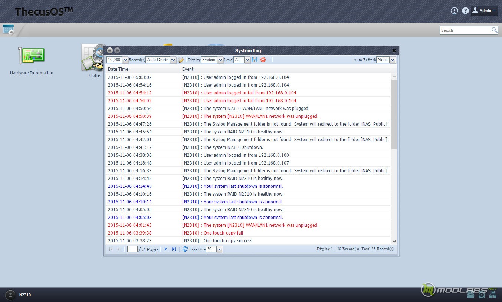Open the disk status icon in the bottom bar
The image size is (502, 302).
[482, 295]
